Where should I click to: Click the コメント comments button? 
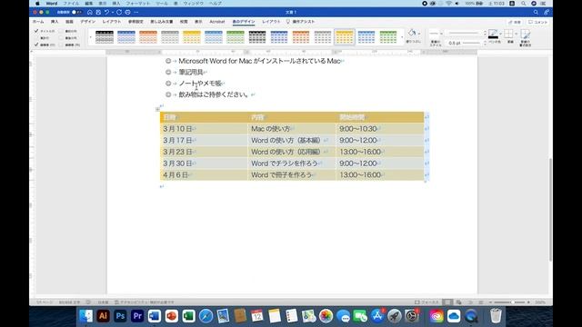537,22
